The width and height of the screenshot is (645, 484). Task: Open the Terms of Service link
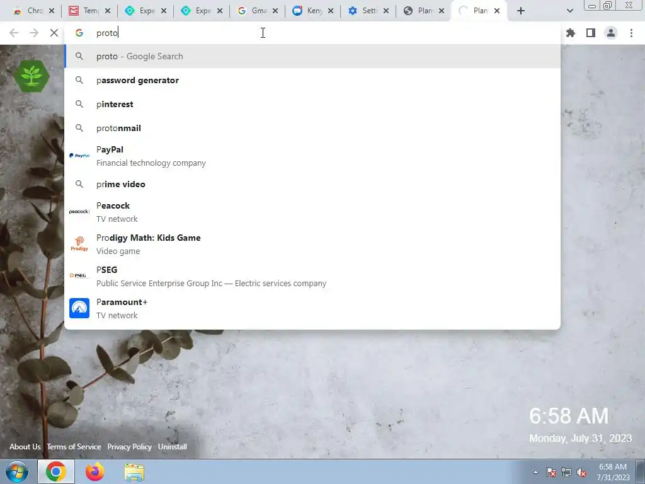pyautogui.click(x=74, y=447)
